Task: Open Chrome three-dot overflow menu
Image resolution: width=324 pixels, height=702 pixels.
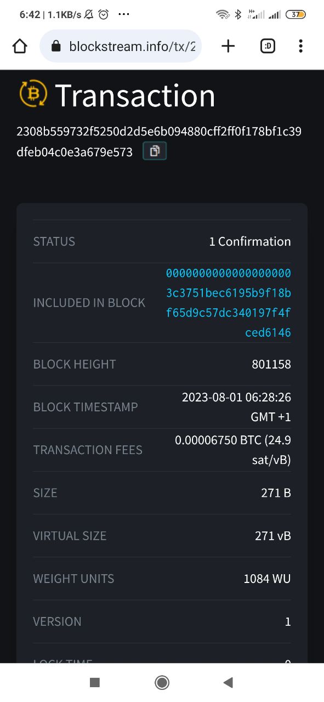Action: point(300,46)
